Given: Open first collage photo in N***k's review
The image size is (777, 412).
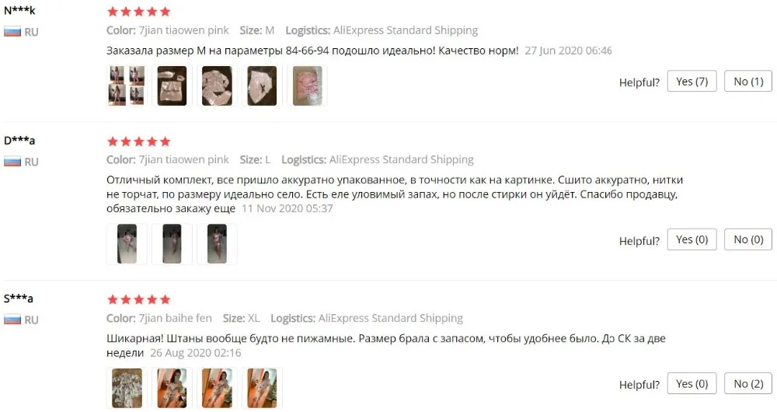Looking at the screenshot, I should click(127, 86).
